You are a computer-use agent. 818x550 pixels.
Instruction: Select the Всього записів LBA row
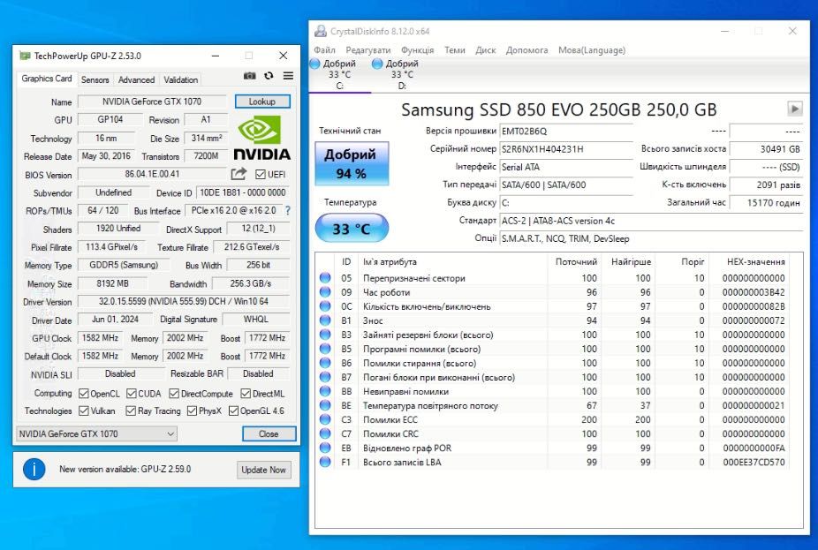tap(552, 462)
